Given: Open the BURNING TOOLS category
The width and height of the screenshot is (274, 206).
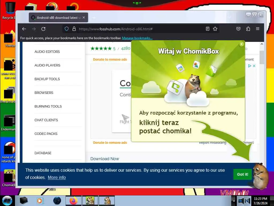Looking at the screenshot, I should coord(48,106).
